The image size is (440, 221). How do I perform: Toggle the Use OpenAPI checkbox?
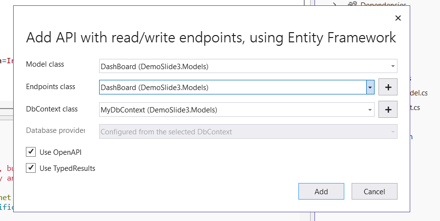tap(31, 152)
